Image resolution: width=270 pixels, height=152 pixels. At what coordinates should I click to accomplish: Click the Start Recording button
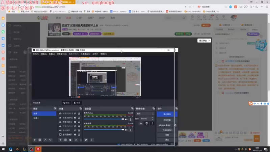coord(167,120)
